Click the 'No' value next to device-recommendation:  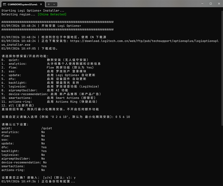[45, 162]
